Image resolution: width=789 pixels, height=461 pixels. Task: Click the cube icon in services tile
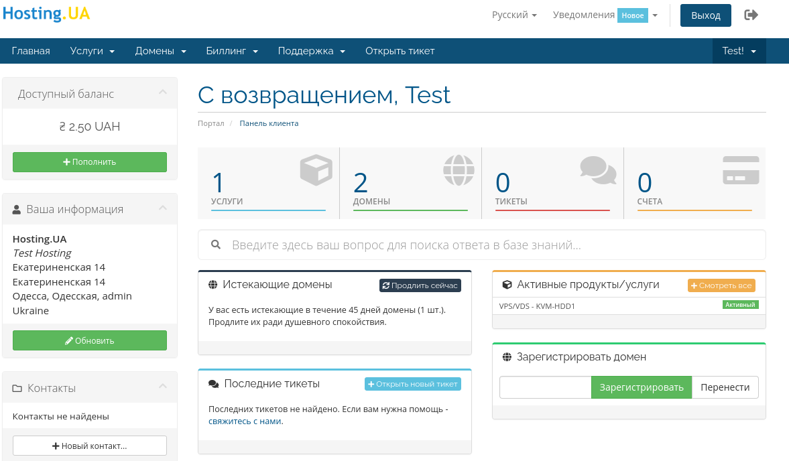click(x=316, y=170)
